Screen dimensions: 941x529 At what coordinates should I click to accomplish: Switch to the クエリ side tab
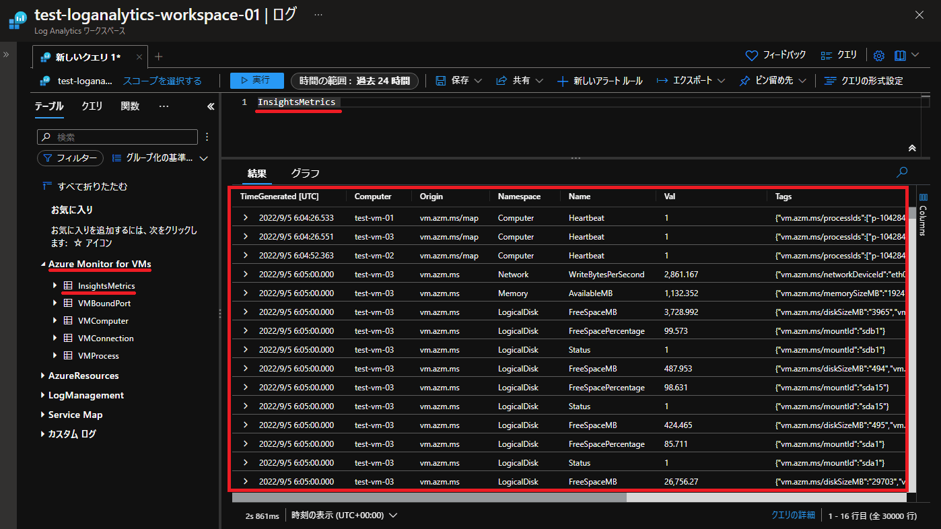coord(92,106)
